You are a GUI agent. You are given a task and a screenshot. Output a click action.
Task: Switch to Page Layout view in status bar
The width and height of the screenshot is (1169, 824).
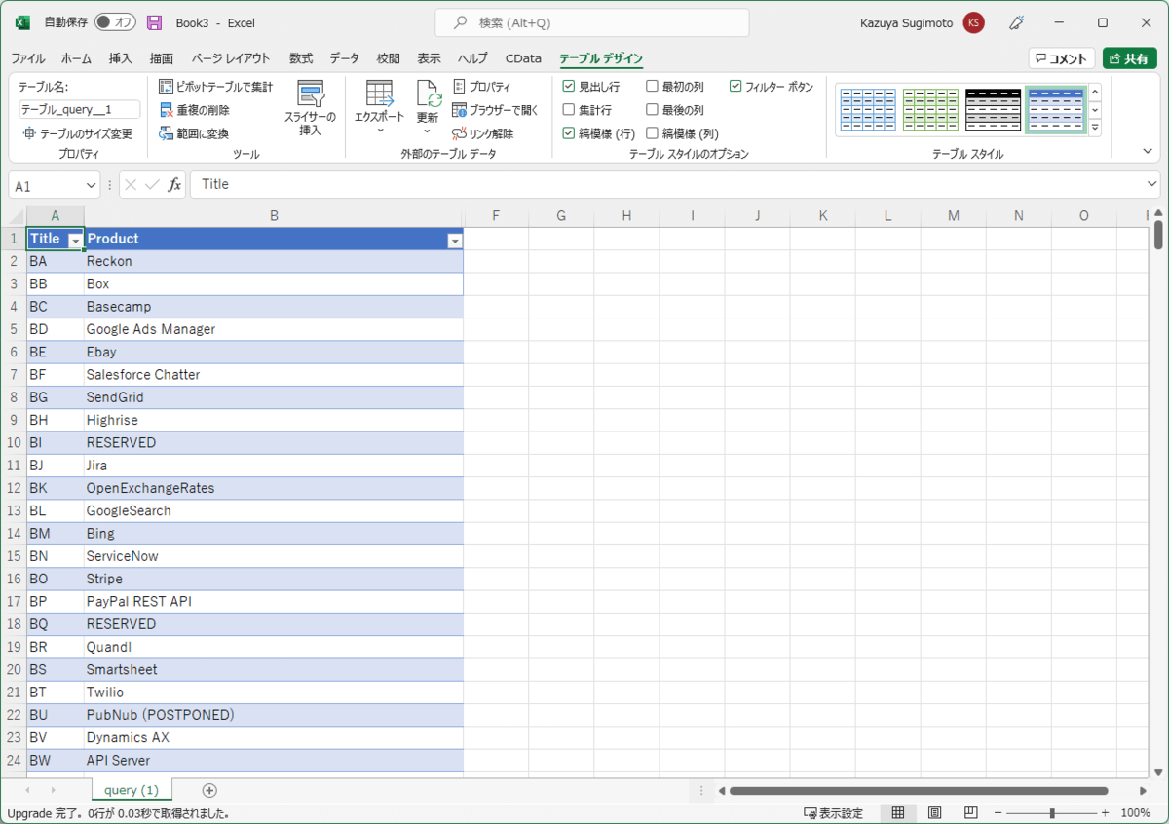point(934,812)
